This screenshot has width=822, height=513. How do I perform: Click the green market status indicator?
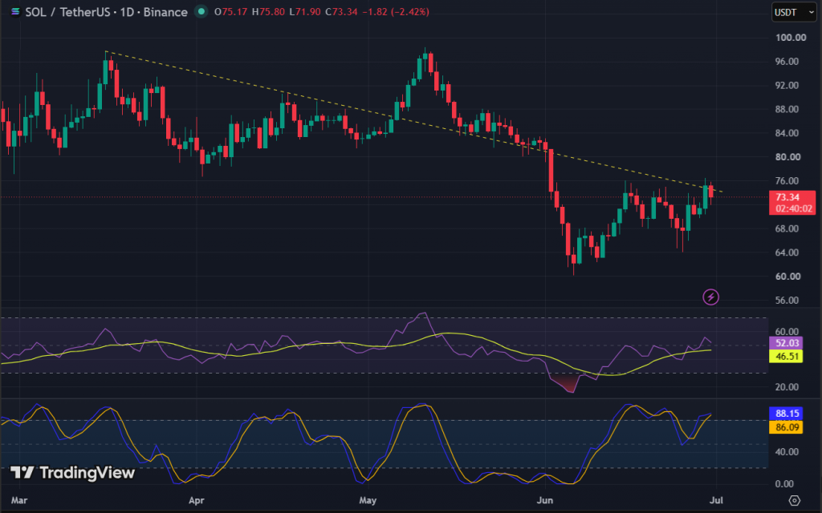click(201, 11)
